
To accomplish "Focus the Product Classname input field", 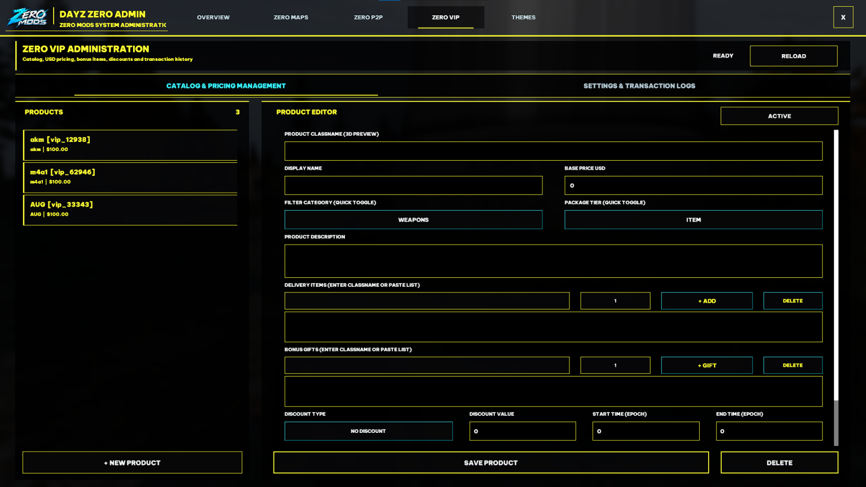I will [x=553, y=151].
